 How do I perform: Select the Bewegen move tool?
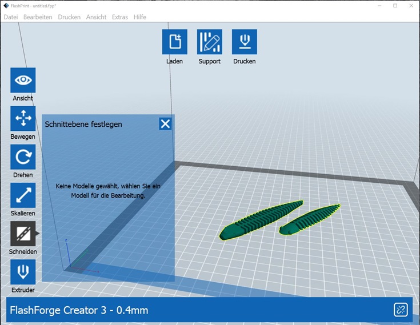point(23,118)
